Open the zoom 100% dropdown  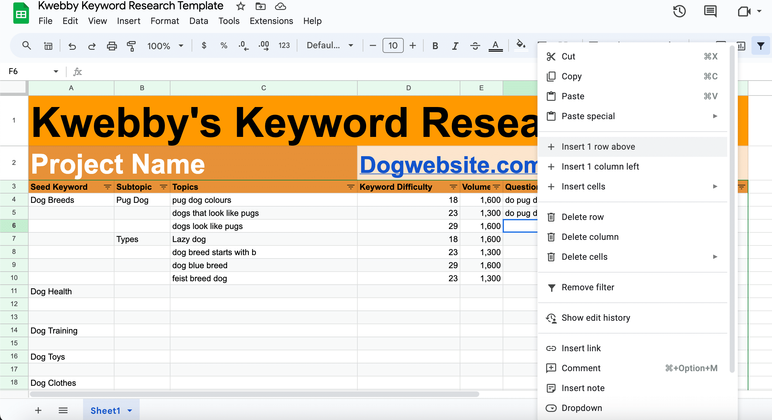[x=165, y=46]
